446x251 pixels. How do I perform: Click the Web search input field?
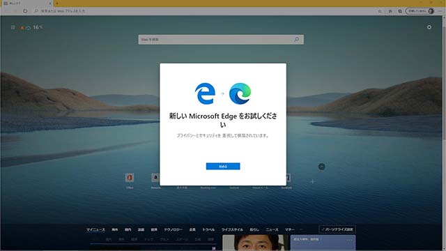click(221, 40)
